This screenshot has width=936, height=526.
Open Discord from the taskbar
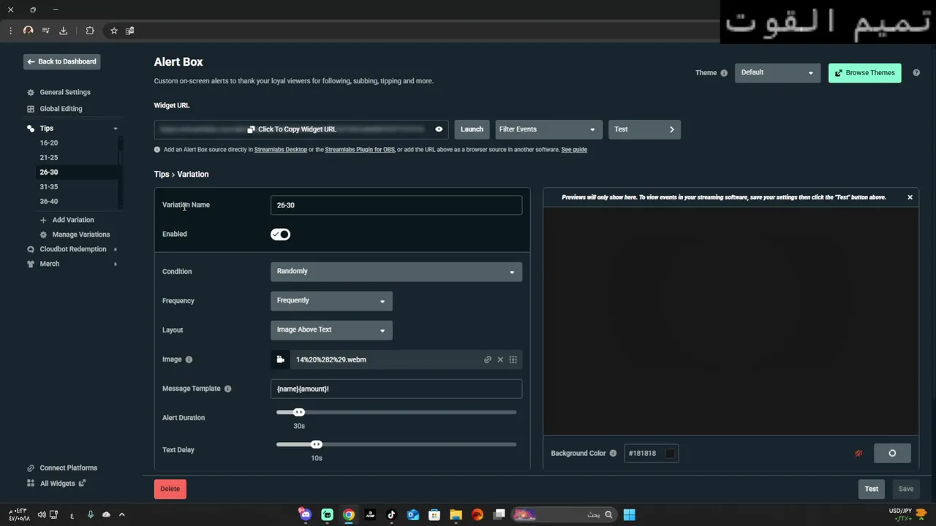[306, 515]
